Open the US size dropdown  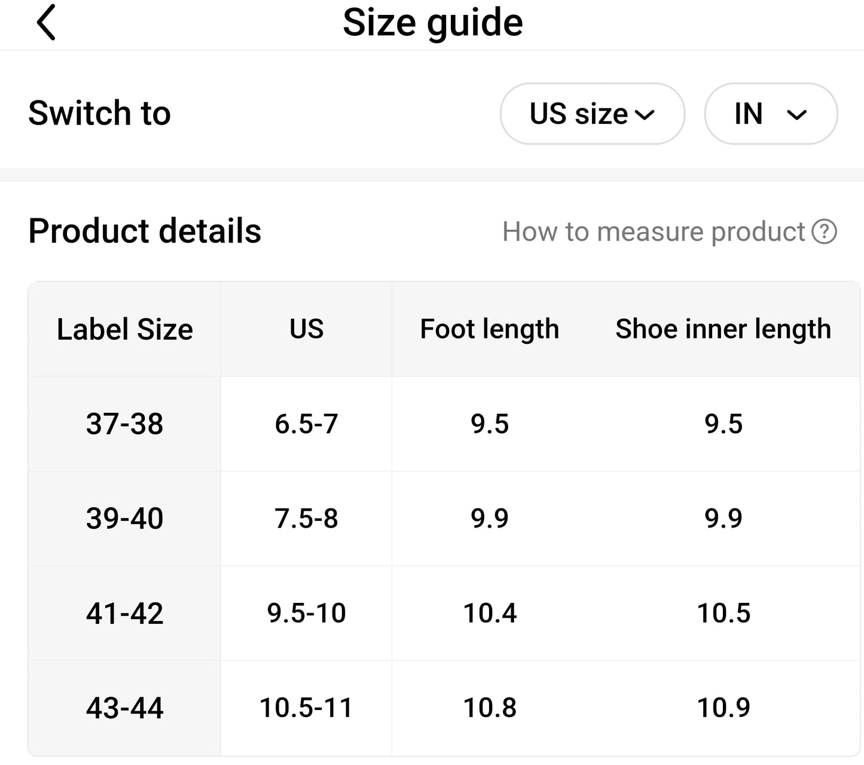coord(592,114)
